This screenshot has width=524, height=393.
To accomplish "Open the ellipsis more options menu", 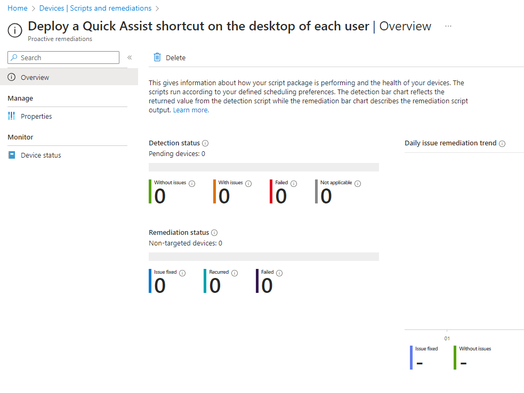I will click(x=448, y=26).
